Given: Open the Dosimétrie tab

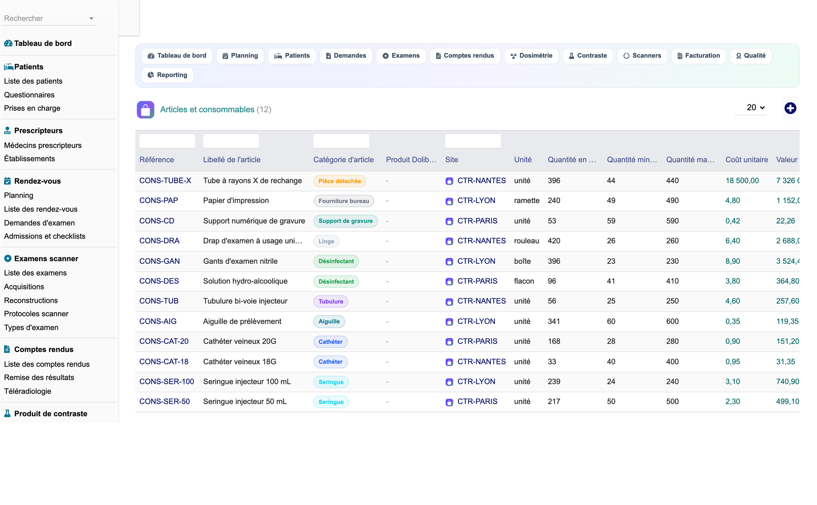Looking at the screenshot, I should 531,56.
